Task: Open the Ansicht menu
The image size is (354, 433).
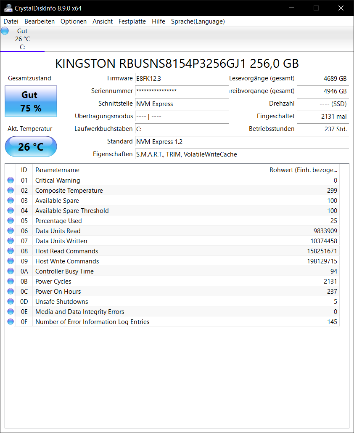Action: coord(103,21)
